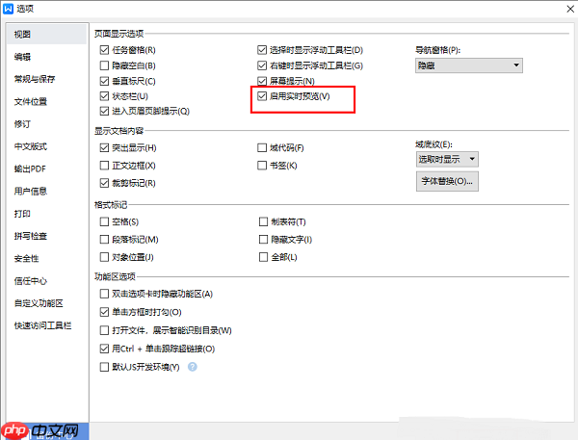Check the 对象位置(J) option
Viewport: 578px width, 440px height.
104,257
